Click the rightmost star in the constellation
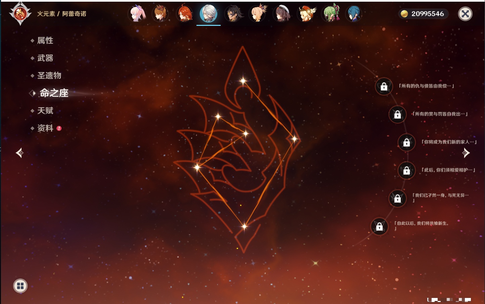This screenshot has height=304, width=485. pos(294,139)
